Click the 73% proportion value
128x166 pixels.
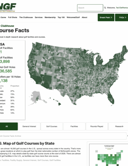pos(12,94)
